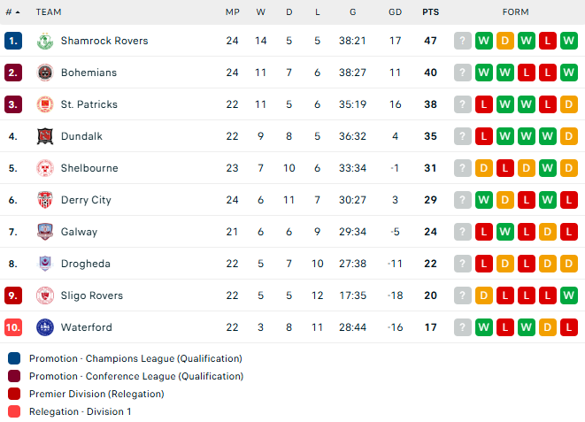585x422 pixels.
Task: Click the MP column header
Action: point(233,12)
